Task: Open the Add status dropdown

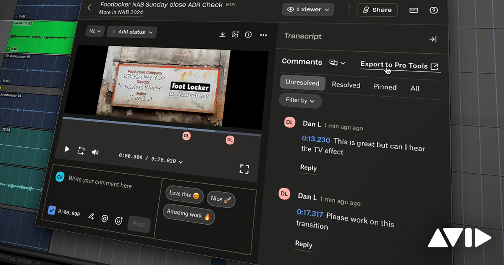Action: coord(132,32)
